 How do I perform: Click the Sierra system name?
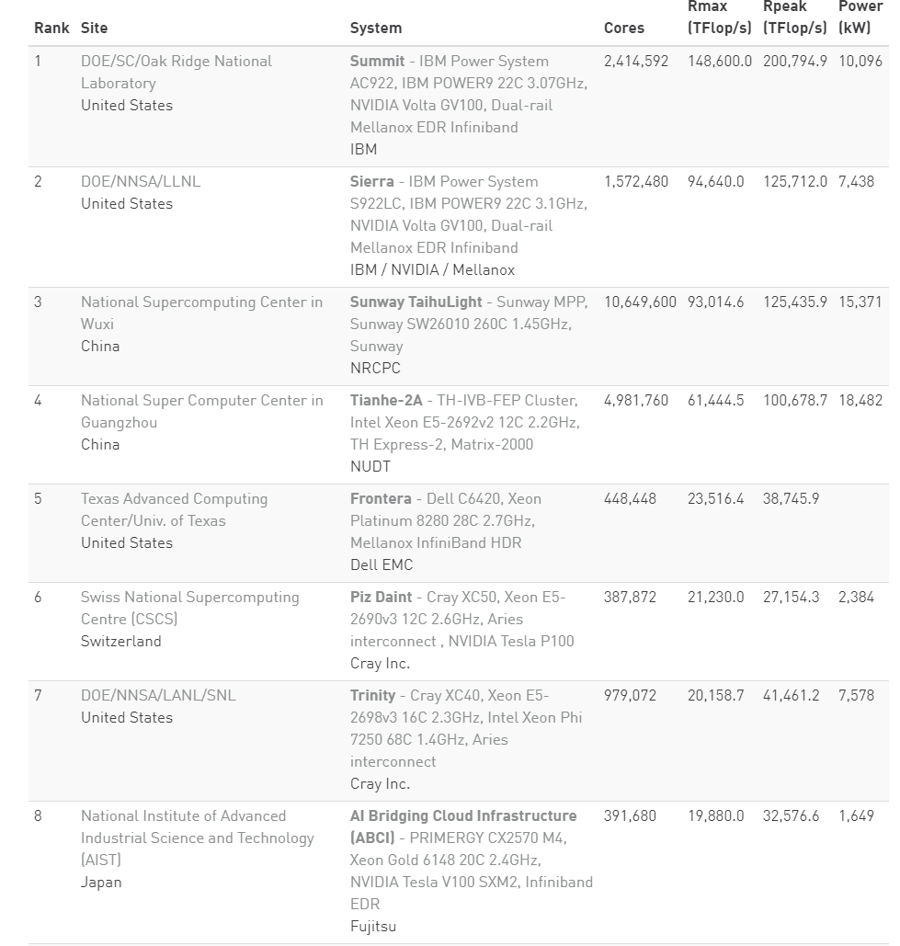tap(371, 182)
